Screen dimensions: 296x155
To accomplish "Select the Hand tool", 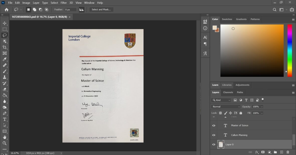I will tap(5, 137).
